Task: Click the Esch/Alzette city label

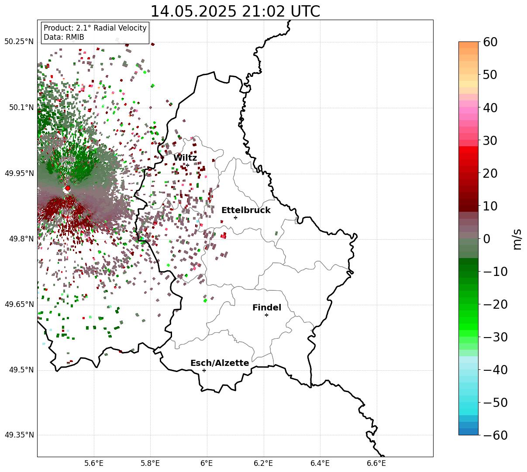Action: (x=220, y=363)
